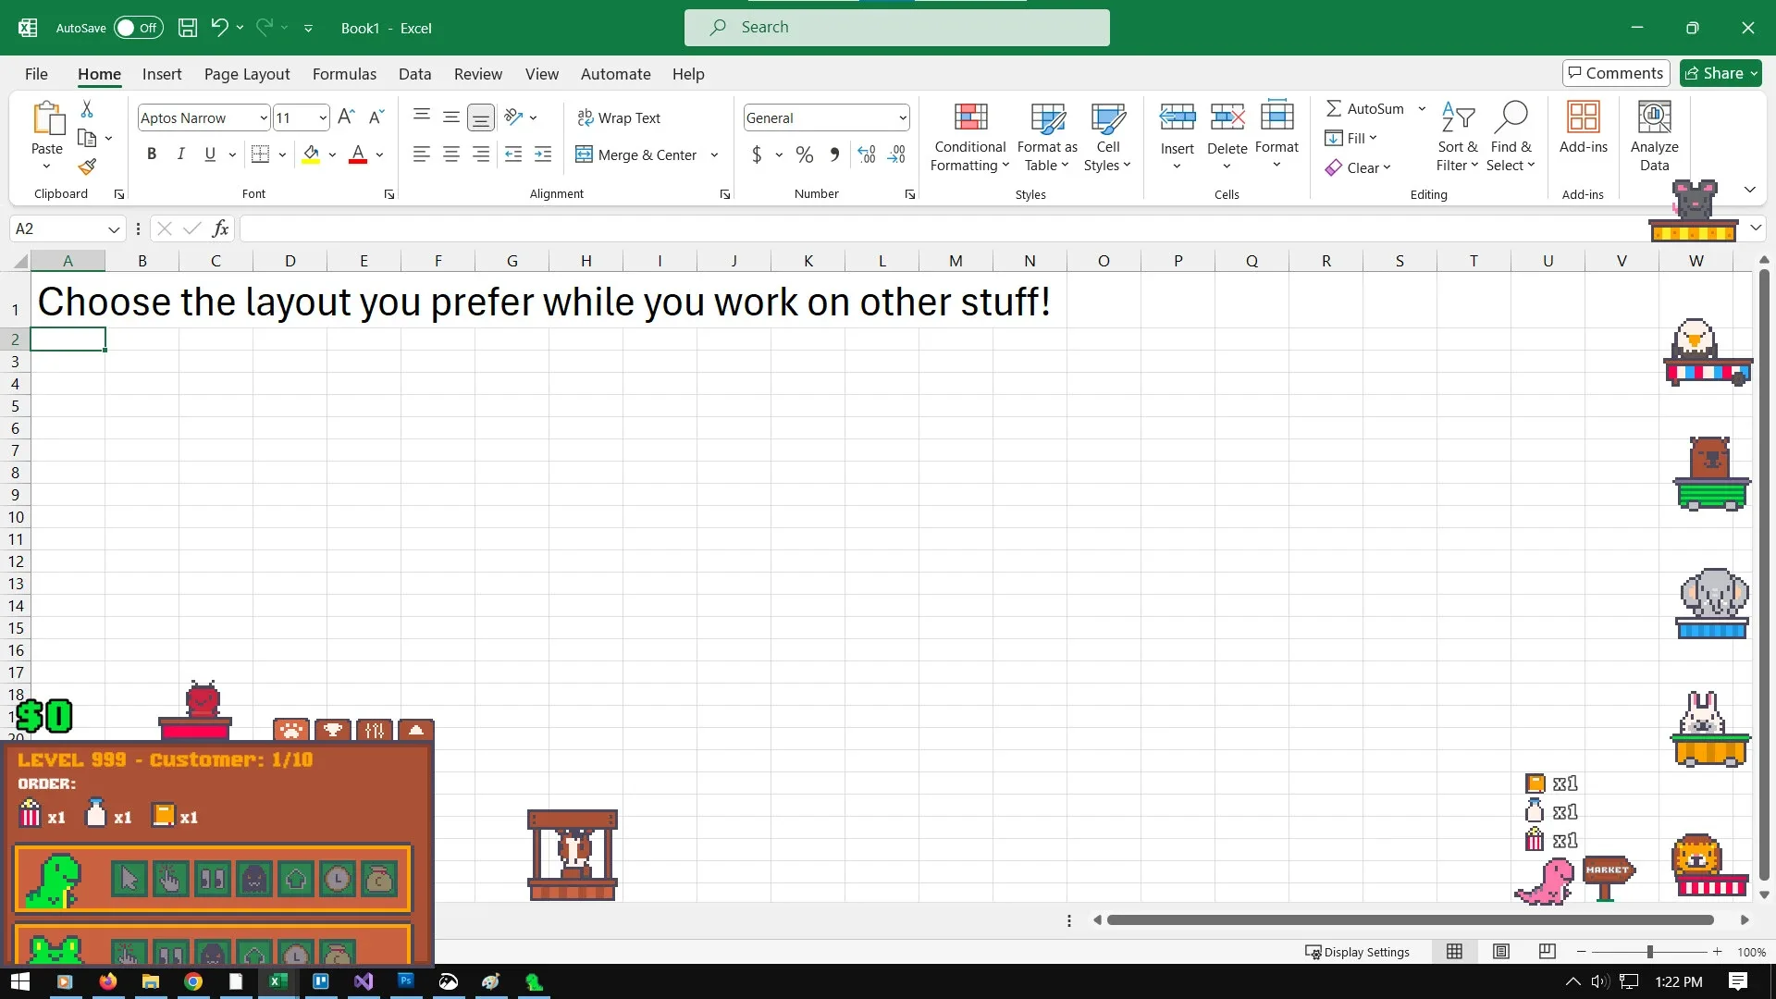Click the paw print tab in game panel
Viewport: 1776px width, 999px height.
(290, 731)
